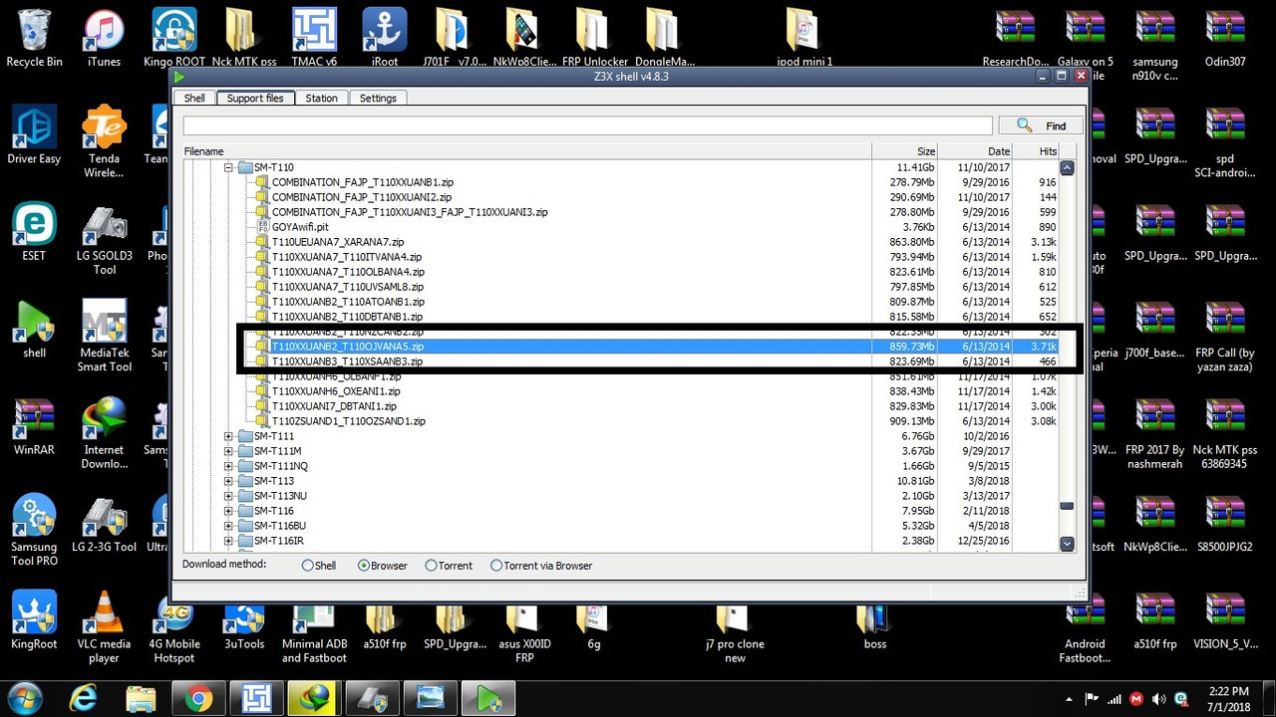Expand the SM-T113 folder node

pyautogui.click(x=228, y=481)
